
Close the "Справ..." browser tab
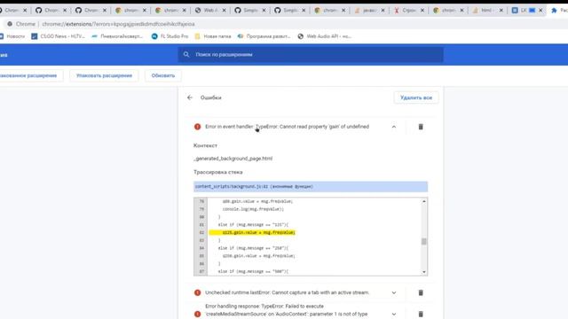tap(422, 11)
